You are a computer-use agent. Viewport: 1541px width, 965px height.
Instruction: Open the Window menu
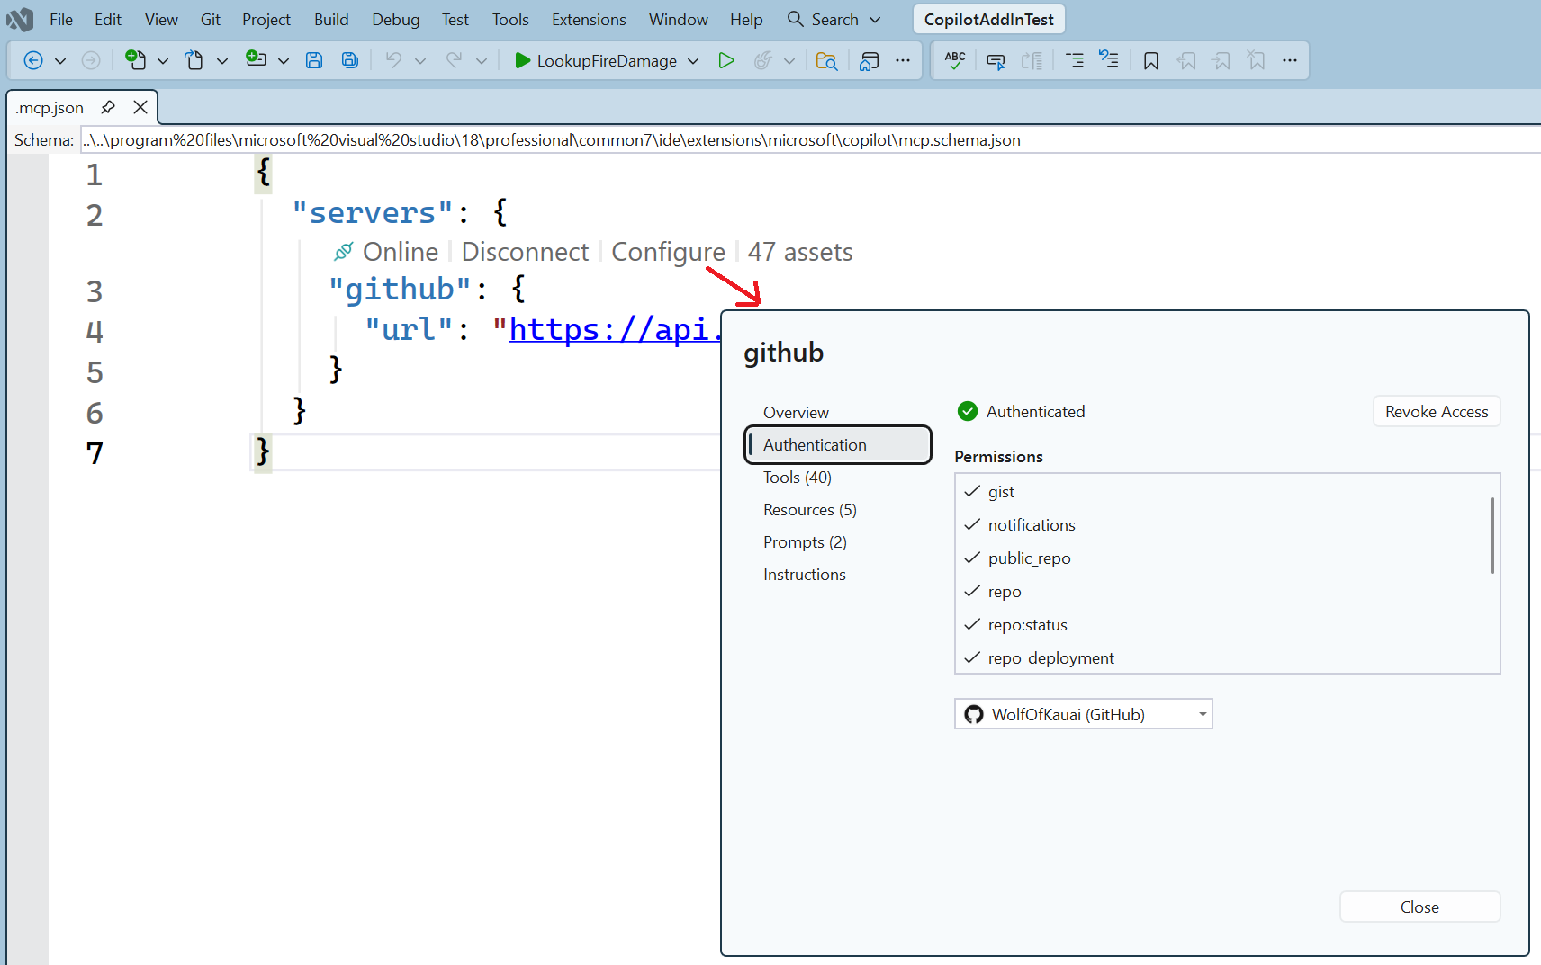pos(679,19)
